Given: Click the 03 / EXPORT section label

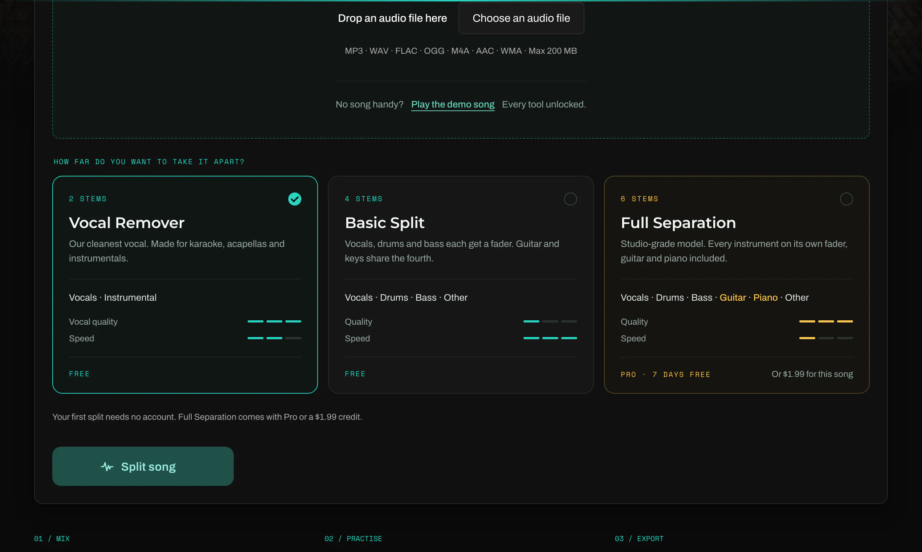Looking at the screenshot, I should tap(639, 539).
